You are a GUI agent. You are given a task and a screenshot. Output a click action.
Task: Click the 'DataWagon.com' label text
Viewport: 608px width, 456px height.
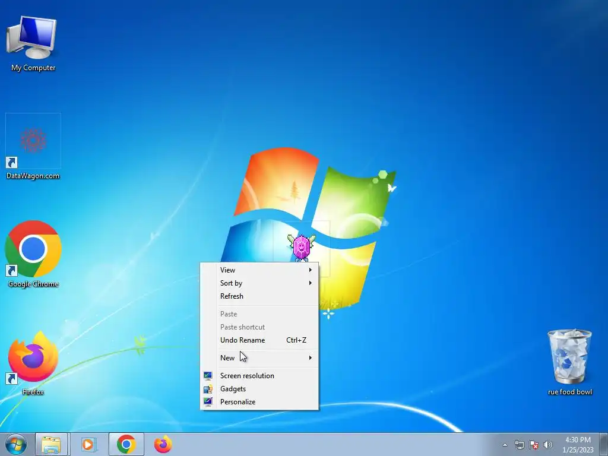[x=33, y=176]
